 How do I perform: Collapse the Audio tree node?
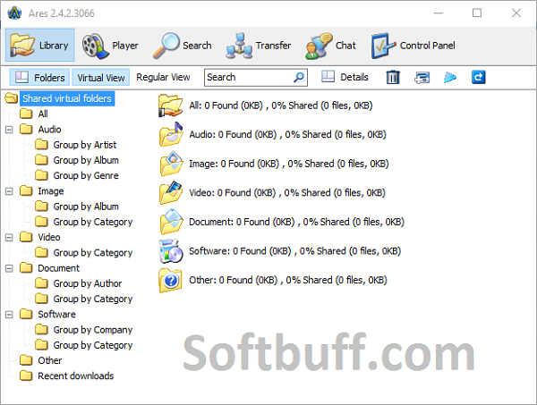[x=9, y=130]
